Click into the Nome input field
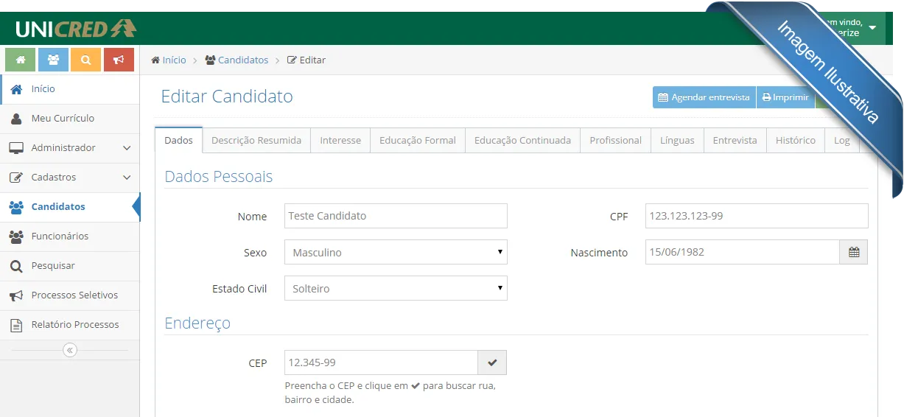904x417 pixels. coord(396,216)
